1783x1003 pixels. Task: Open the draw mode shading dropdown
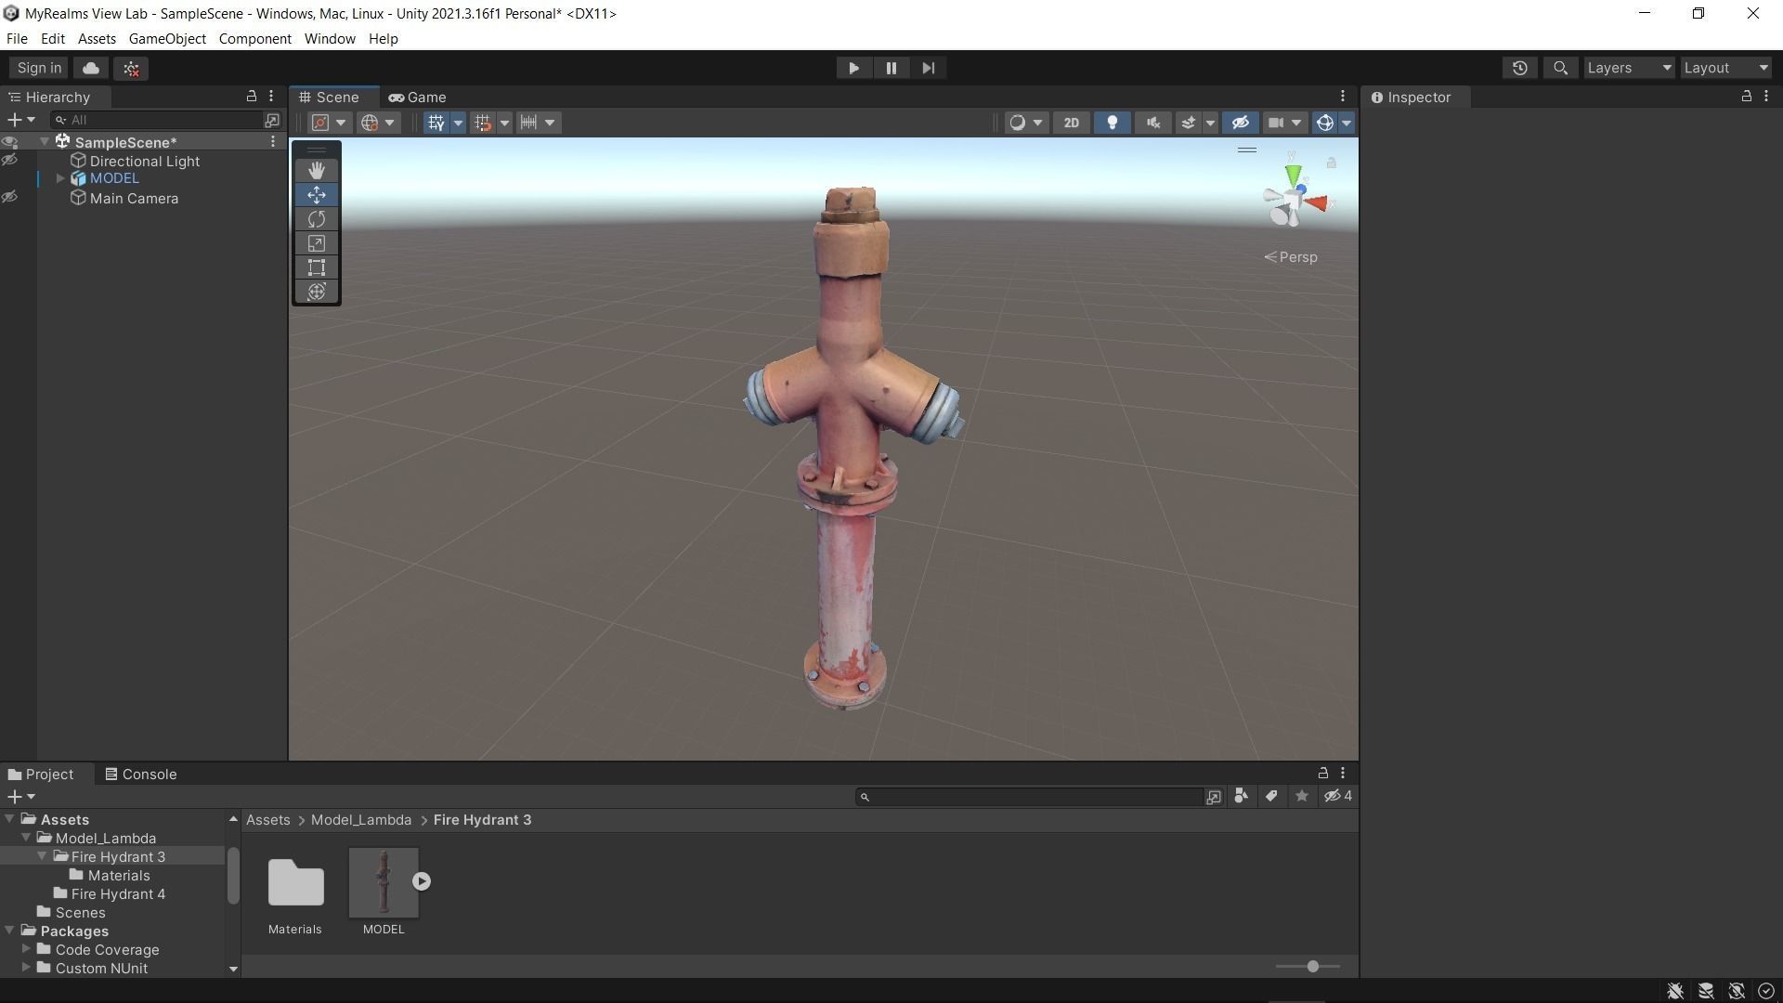pyautogui.click(x=1026, y=123)
